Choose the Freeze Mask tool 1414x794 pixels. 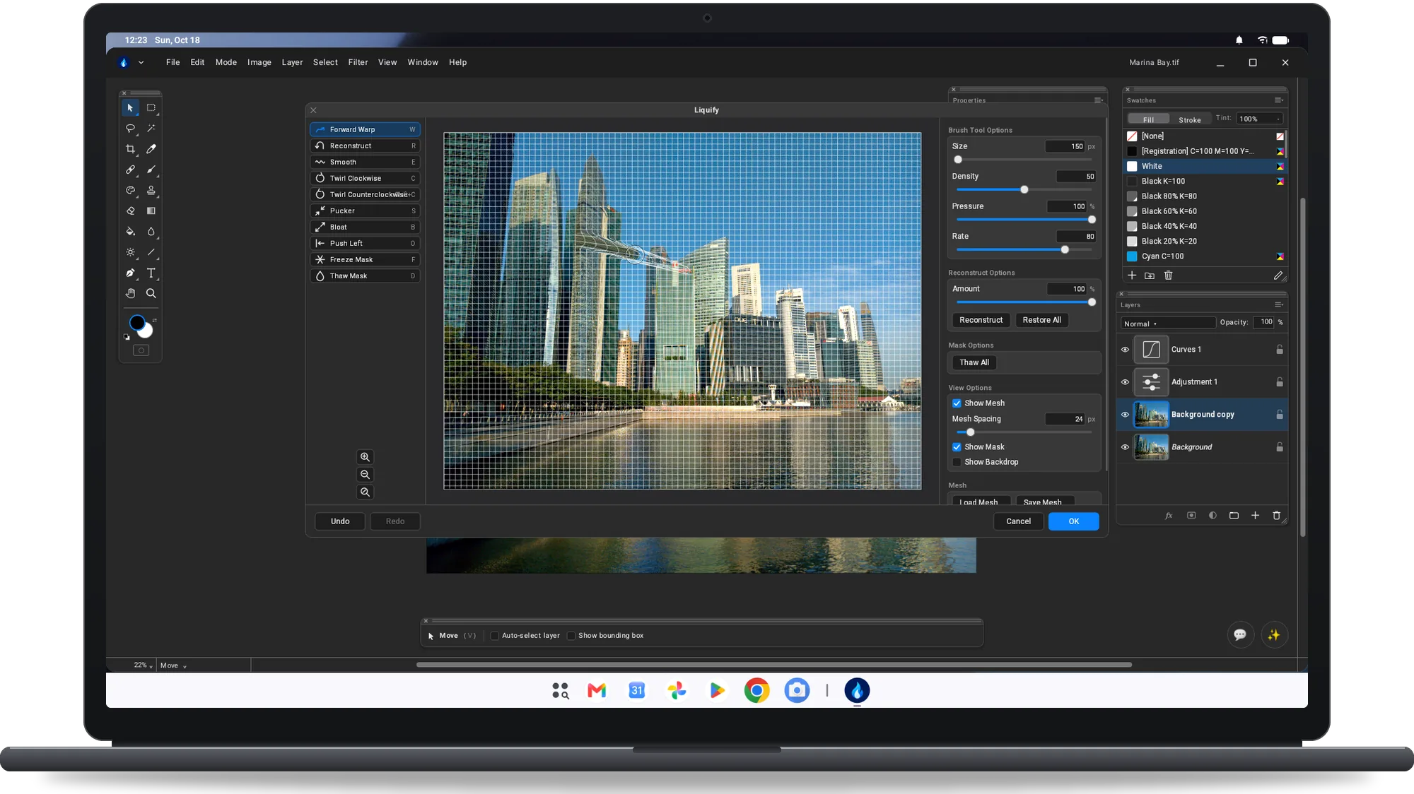[x=366, y=259]
